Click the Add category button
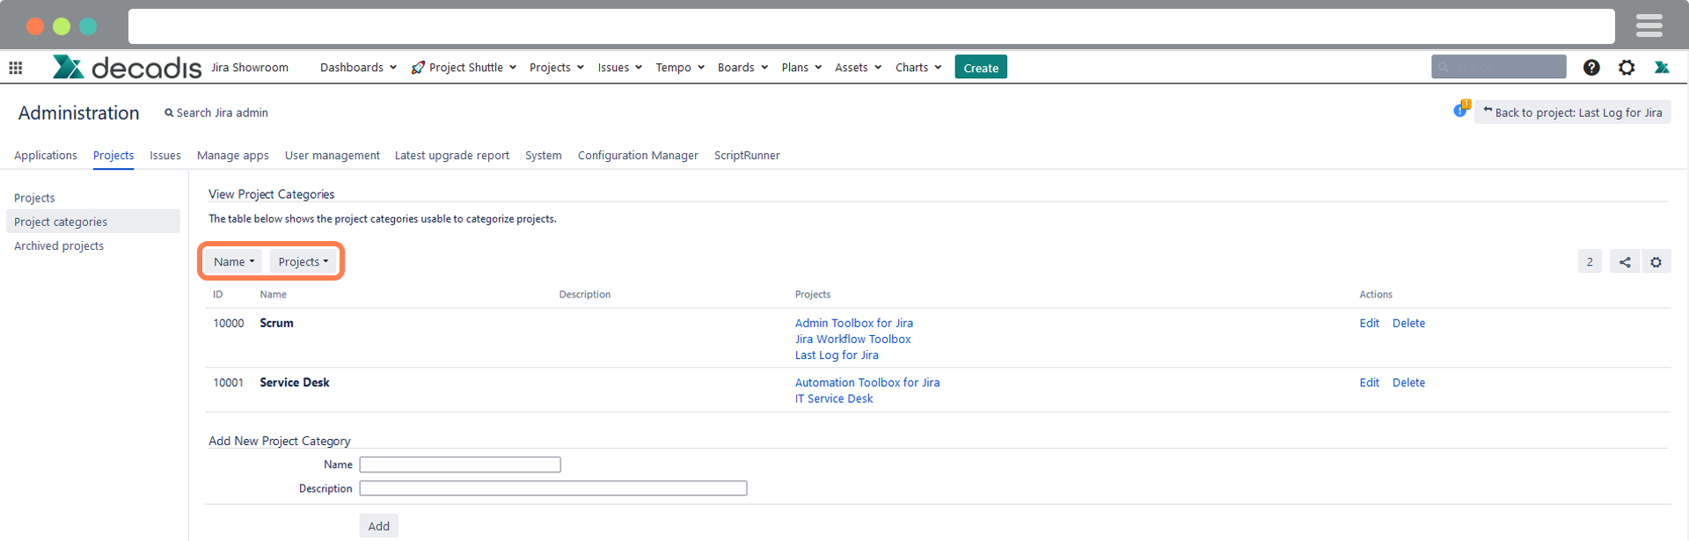This screenshot has height=541, width=1689. point(378,526)
